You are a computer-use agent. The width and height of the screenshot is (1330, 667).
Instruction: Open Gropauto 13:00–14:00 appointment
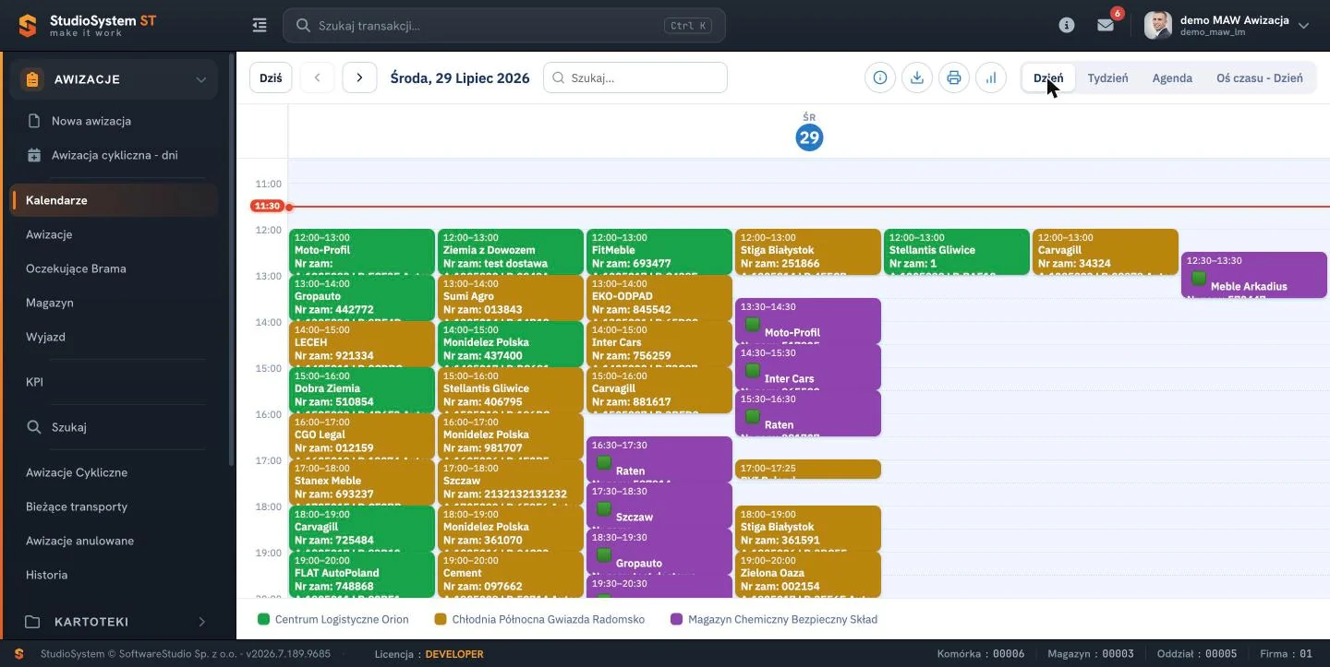[x=362, y=298]
